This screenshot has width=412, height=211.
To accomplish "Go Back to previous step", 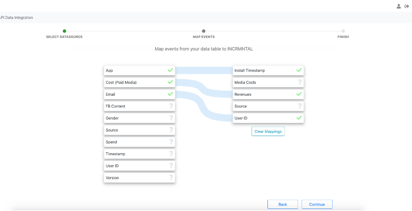I will pos(283,204).
